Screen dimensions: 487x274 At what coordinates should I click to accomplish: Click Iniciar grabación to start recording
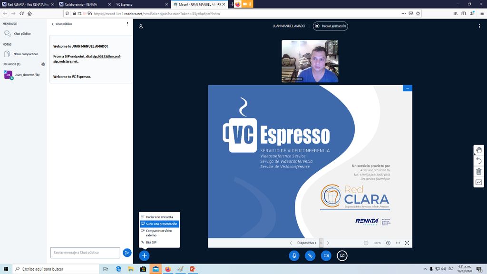click(x=331, y=26)
